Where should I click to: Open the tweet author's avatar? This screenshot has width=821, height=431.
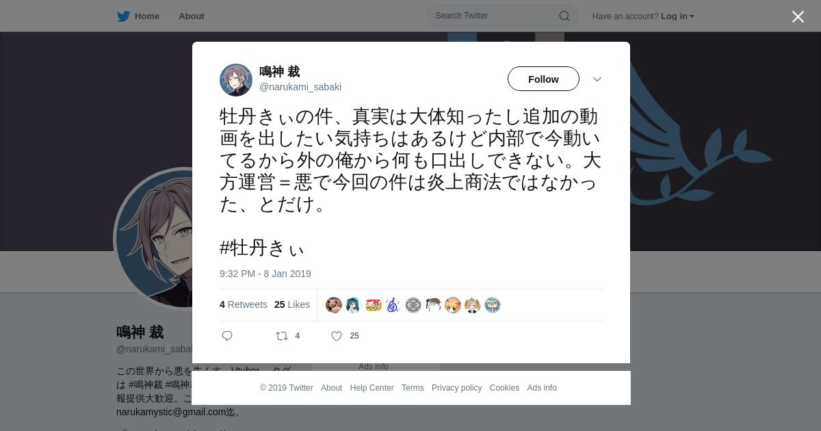coord(236,80)
